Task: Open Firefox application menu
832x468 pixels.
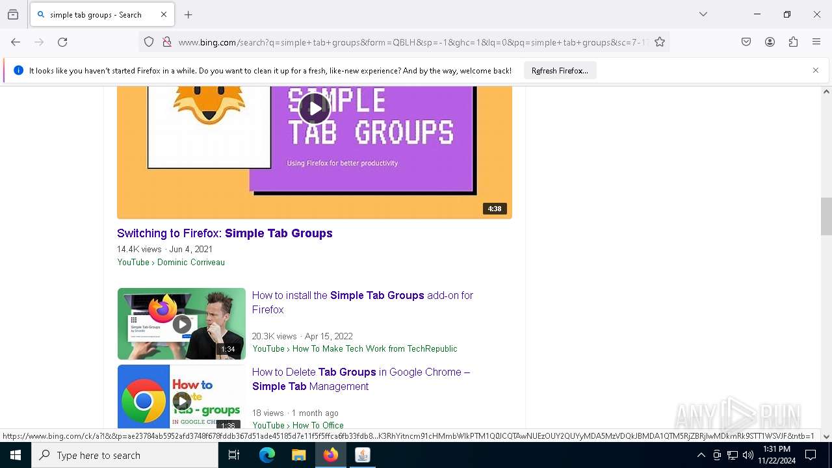Action: tap(816, 42)
